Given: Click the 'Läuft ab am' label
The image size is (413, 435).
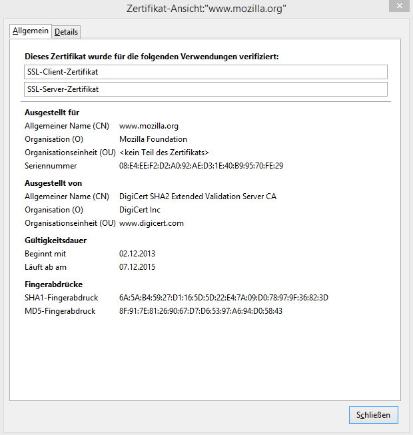Looking at the screenshot, I should [x=45, y=267].
